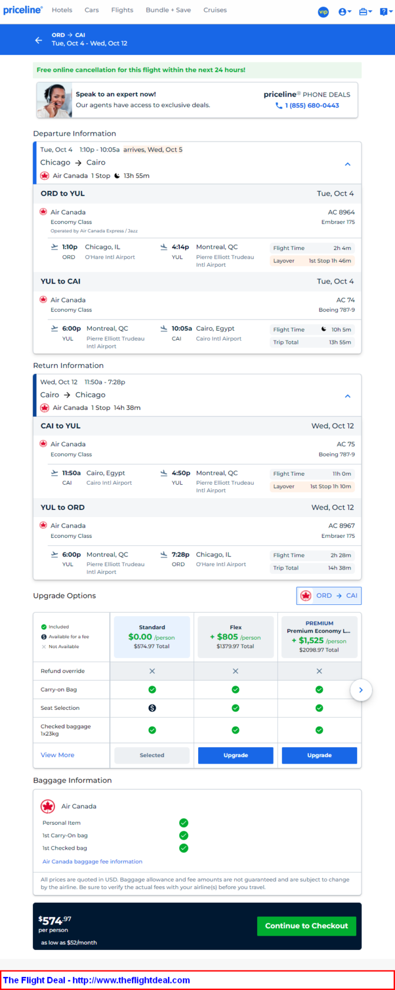Screen dimensions: 395x990
Task: Click 'as low as $52/month' financing text
Action: 69,942
